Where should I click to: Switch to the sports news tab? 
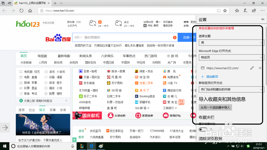point(63,110)
